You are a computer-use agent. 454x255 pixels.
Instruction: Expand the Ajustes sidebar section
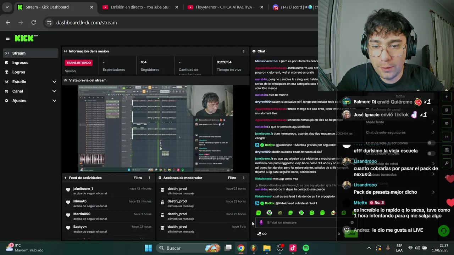coord(54,101)
